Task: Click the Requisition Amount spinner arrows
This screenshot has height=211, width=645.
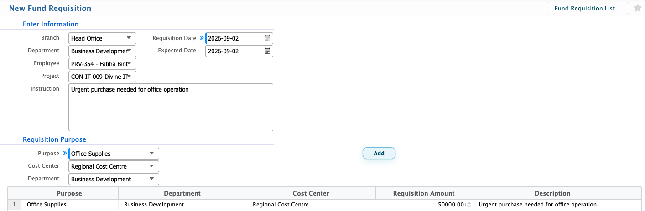Action: pyautogui.click(x=469, y=205)
